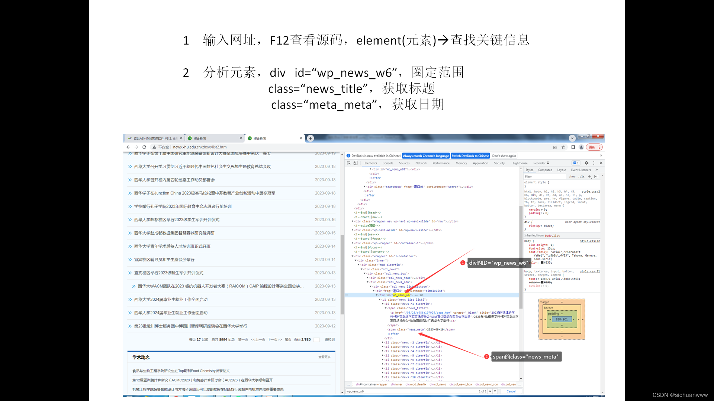
Task: Close the first tab 致远A8+协同管理软件
Action: click(x=181, y=138)
